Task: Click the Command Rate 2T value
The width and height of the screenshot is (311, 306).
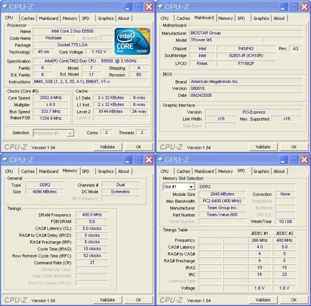Action: (92, 263)
